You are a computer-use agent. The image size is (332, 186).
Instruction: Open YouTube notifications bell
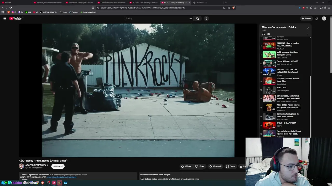pos(316,18)
